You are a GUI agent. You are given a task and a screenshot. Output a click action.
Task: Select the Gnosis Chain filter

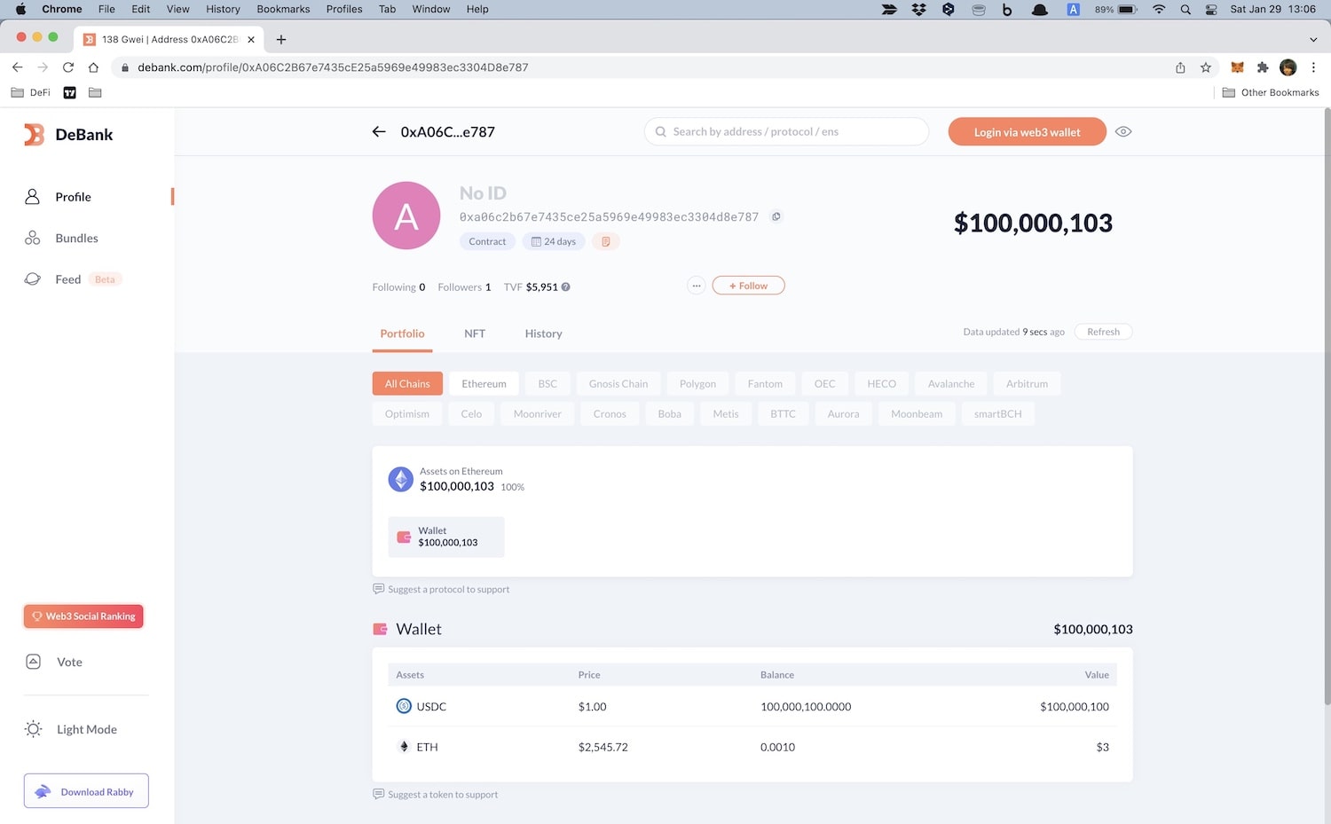coord(618,383)
